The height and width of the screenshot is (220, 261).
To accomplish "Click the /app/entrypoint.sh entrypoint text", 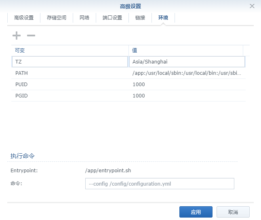I will [108, 171].
